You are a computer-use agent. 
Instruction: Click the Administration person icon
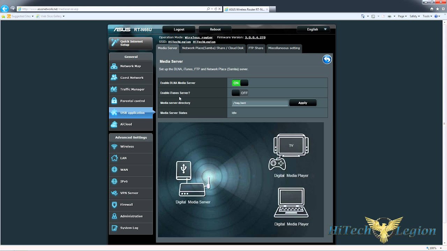click(114, 216)
